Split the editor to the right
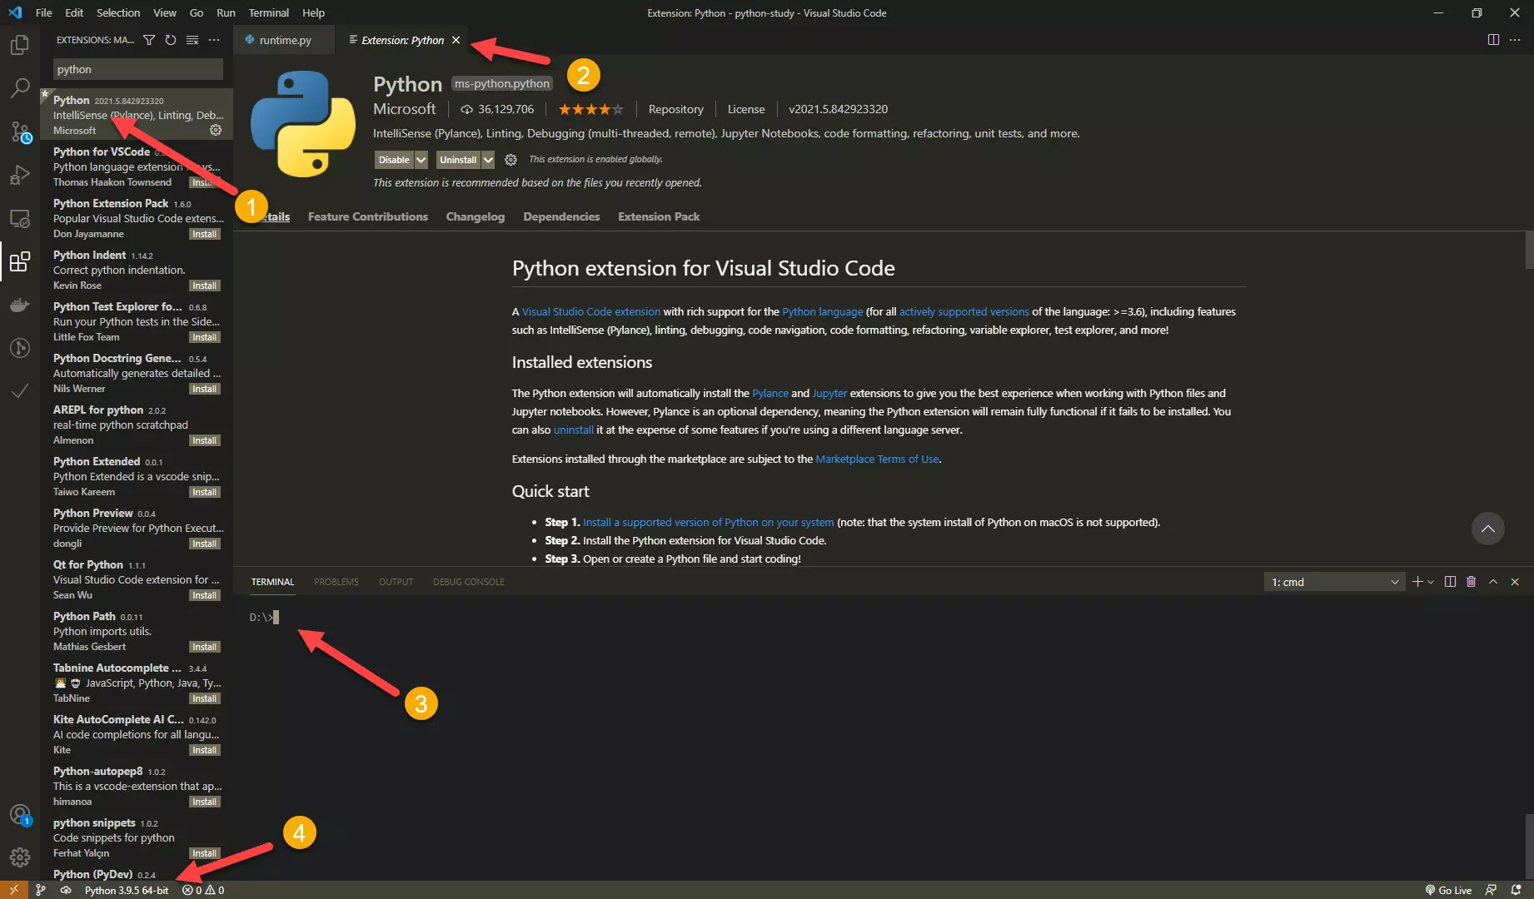Image resolution: width=1534 pixels, height=899 pixels. 1493,40
